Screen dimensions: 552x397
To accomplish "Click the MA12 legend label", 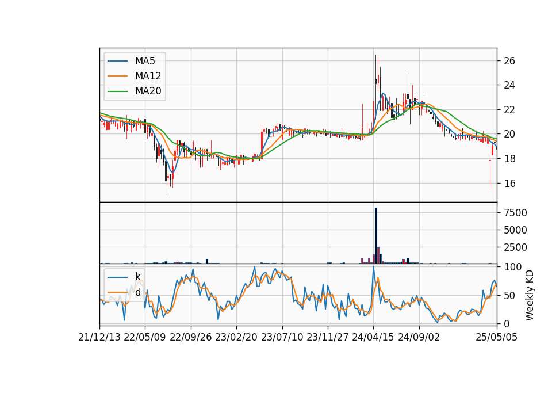I will tap(148, 76).
